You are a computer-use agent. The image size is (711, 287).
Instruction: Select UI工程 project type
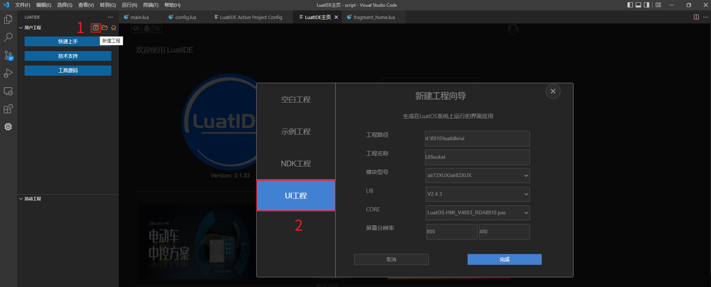296,195
